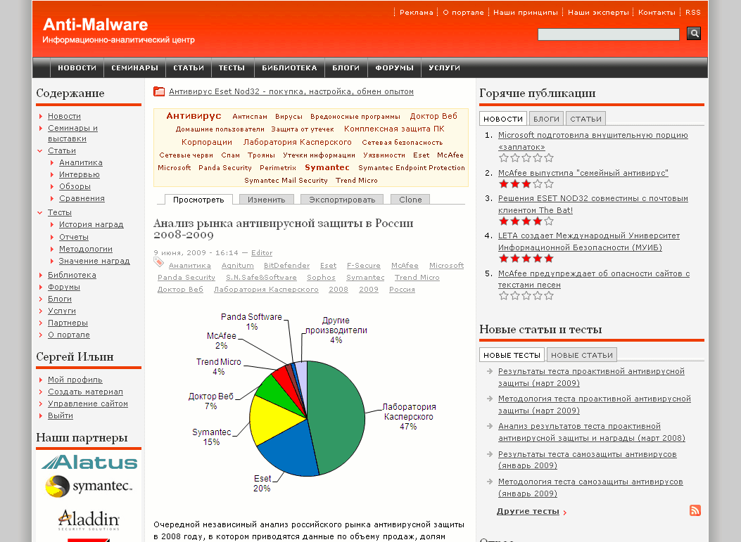Click the Symantec partner logo
741x542 pixels.
[89, 486]
